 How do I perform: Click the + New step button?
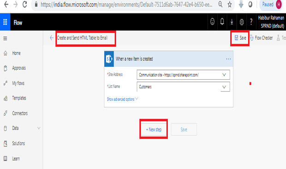point(154,129)
